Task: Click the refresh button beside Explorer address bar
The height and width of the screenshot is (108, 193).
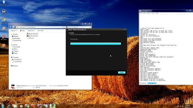Action: [65, 27]
